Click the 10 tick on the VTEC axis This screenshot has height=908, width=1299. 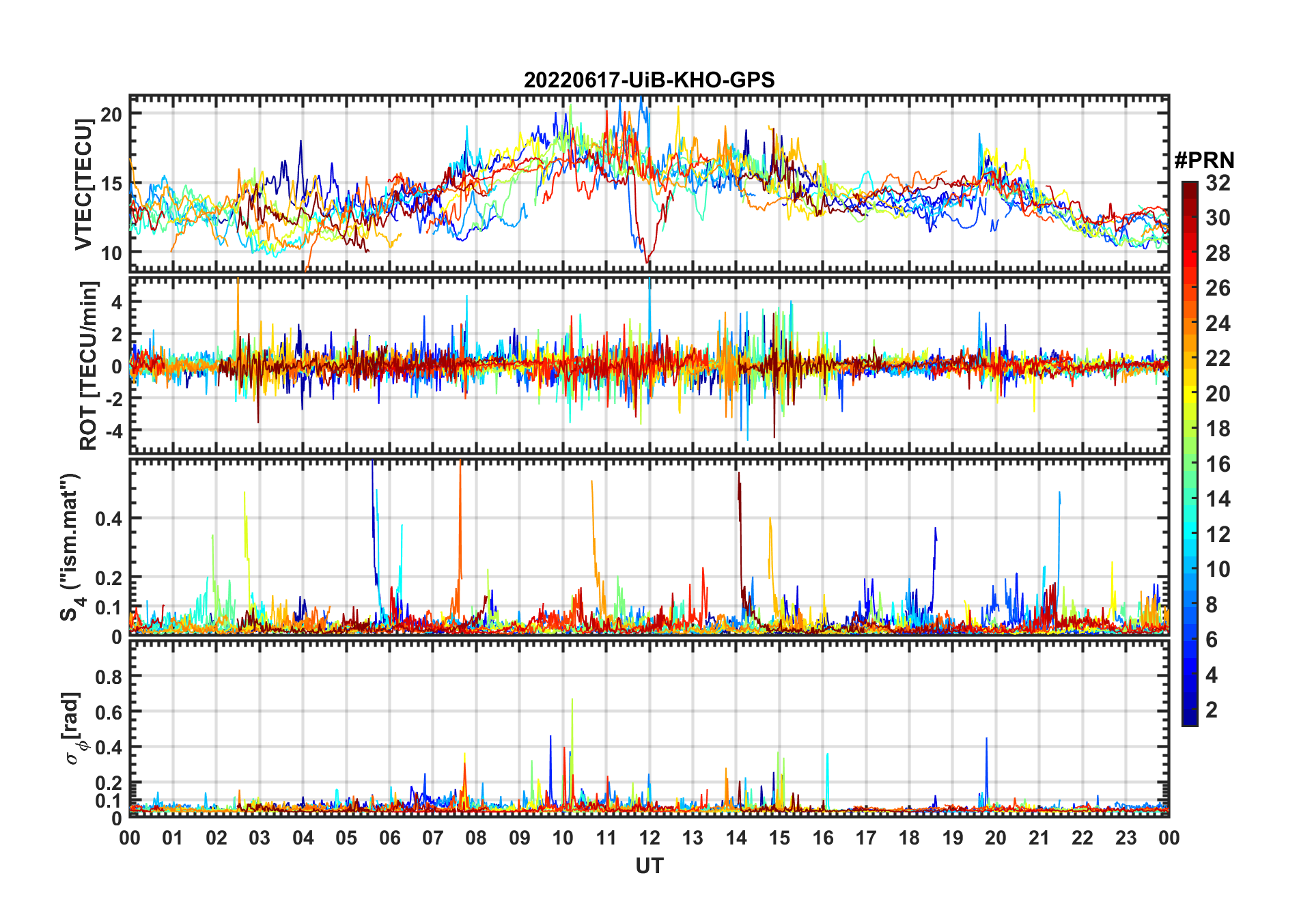111,253
